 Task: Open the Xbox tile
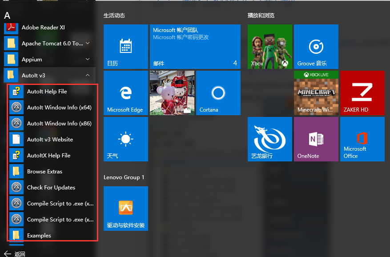(269, 47)
